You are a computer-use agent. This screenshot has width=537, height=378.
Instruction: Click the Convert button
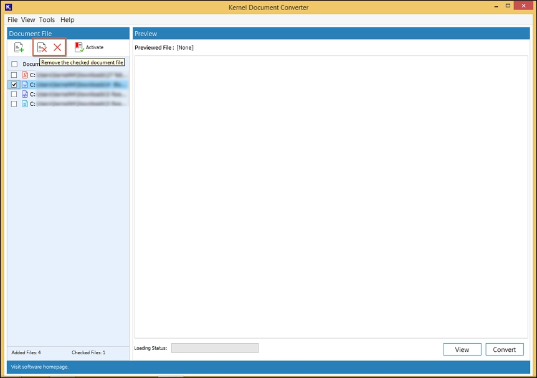click(x=504, y=349)
